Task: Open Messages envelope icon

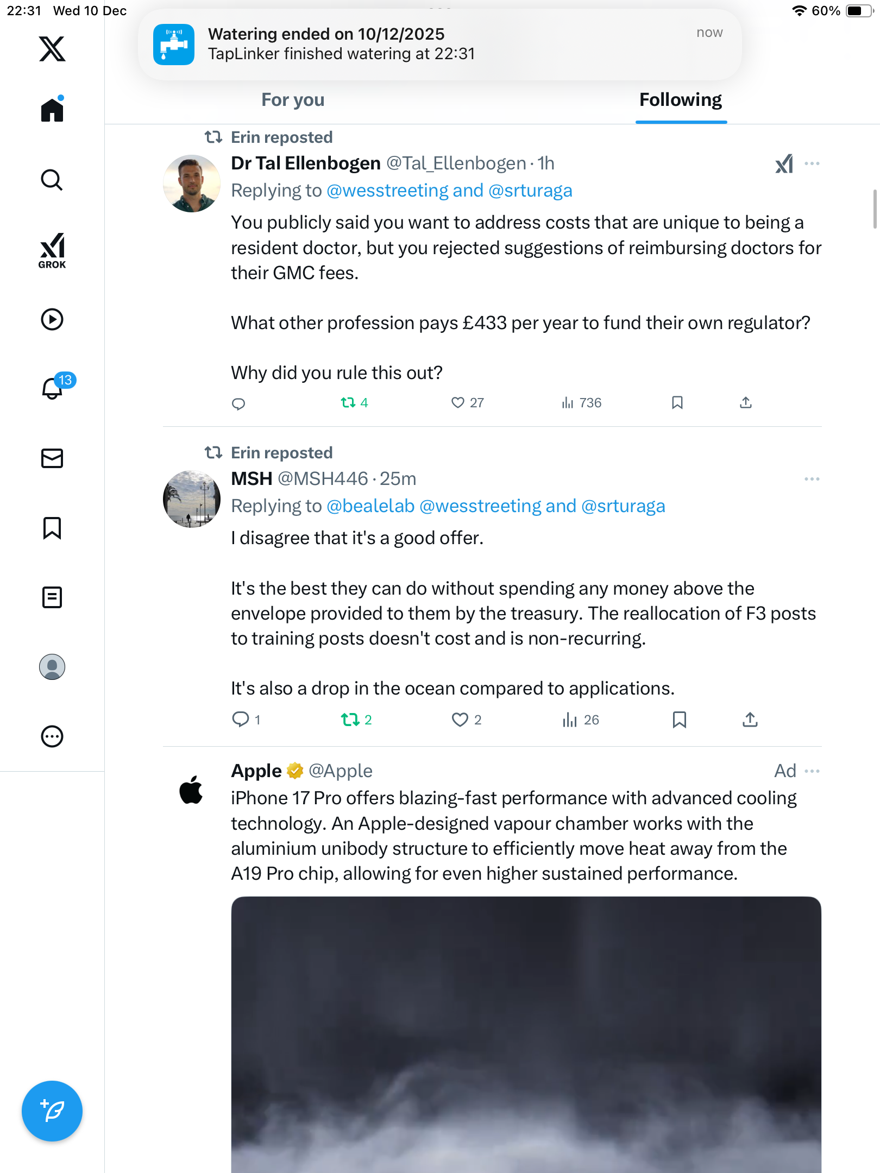Action: click(x=52, y=458)
